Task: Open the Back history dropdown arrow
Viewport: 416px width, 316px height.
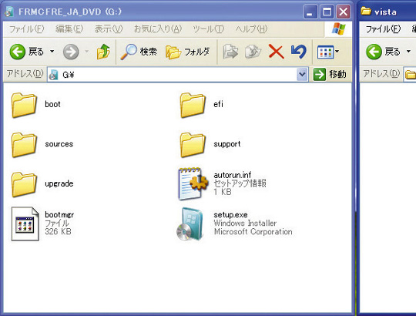Action: click(52, 51)
